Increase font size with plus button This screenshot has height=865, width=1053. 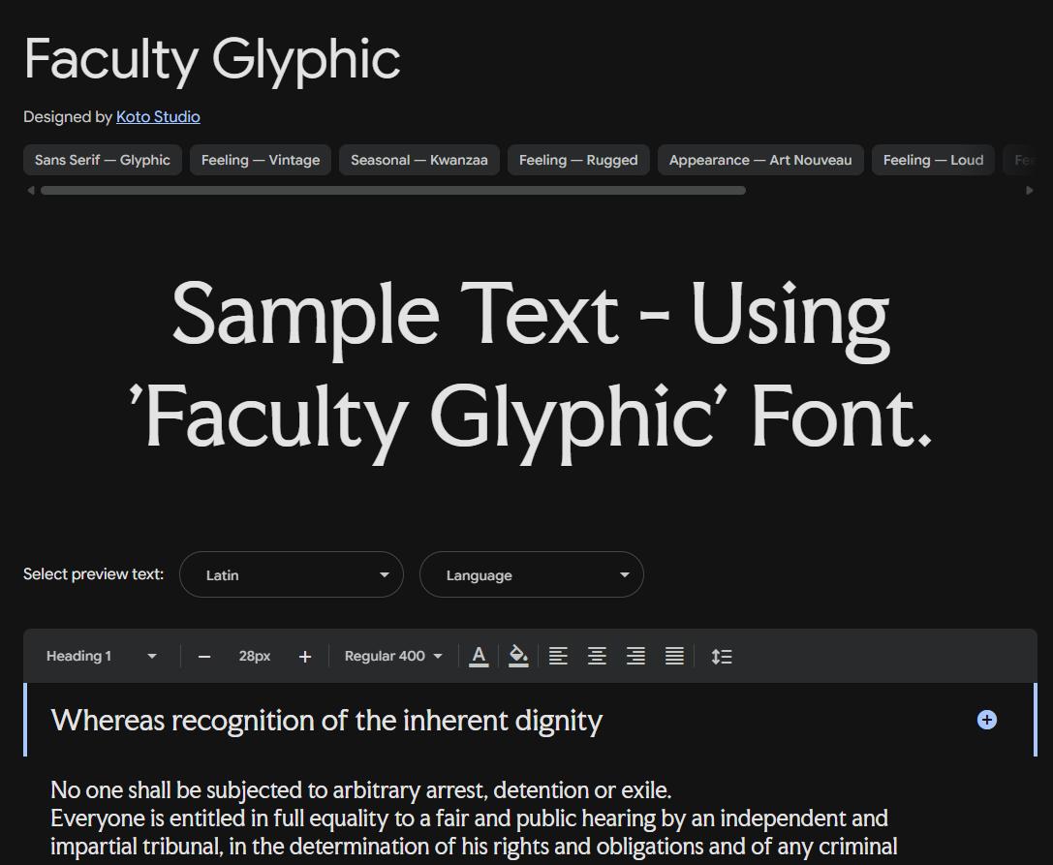[x=305, y=657]
